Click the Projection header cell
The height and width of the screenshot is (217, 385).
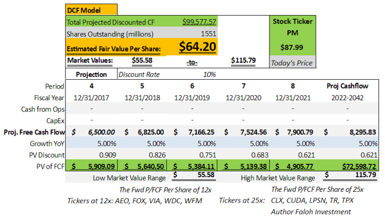pos(91,74)
